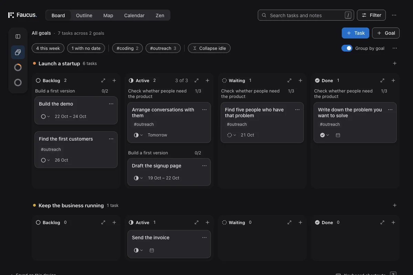Open status dropdown on Find the first customers
The height and width of the screenshot is (275, 413).
(x=45, y=160)
